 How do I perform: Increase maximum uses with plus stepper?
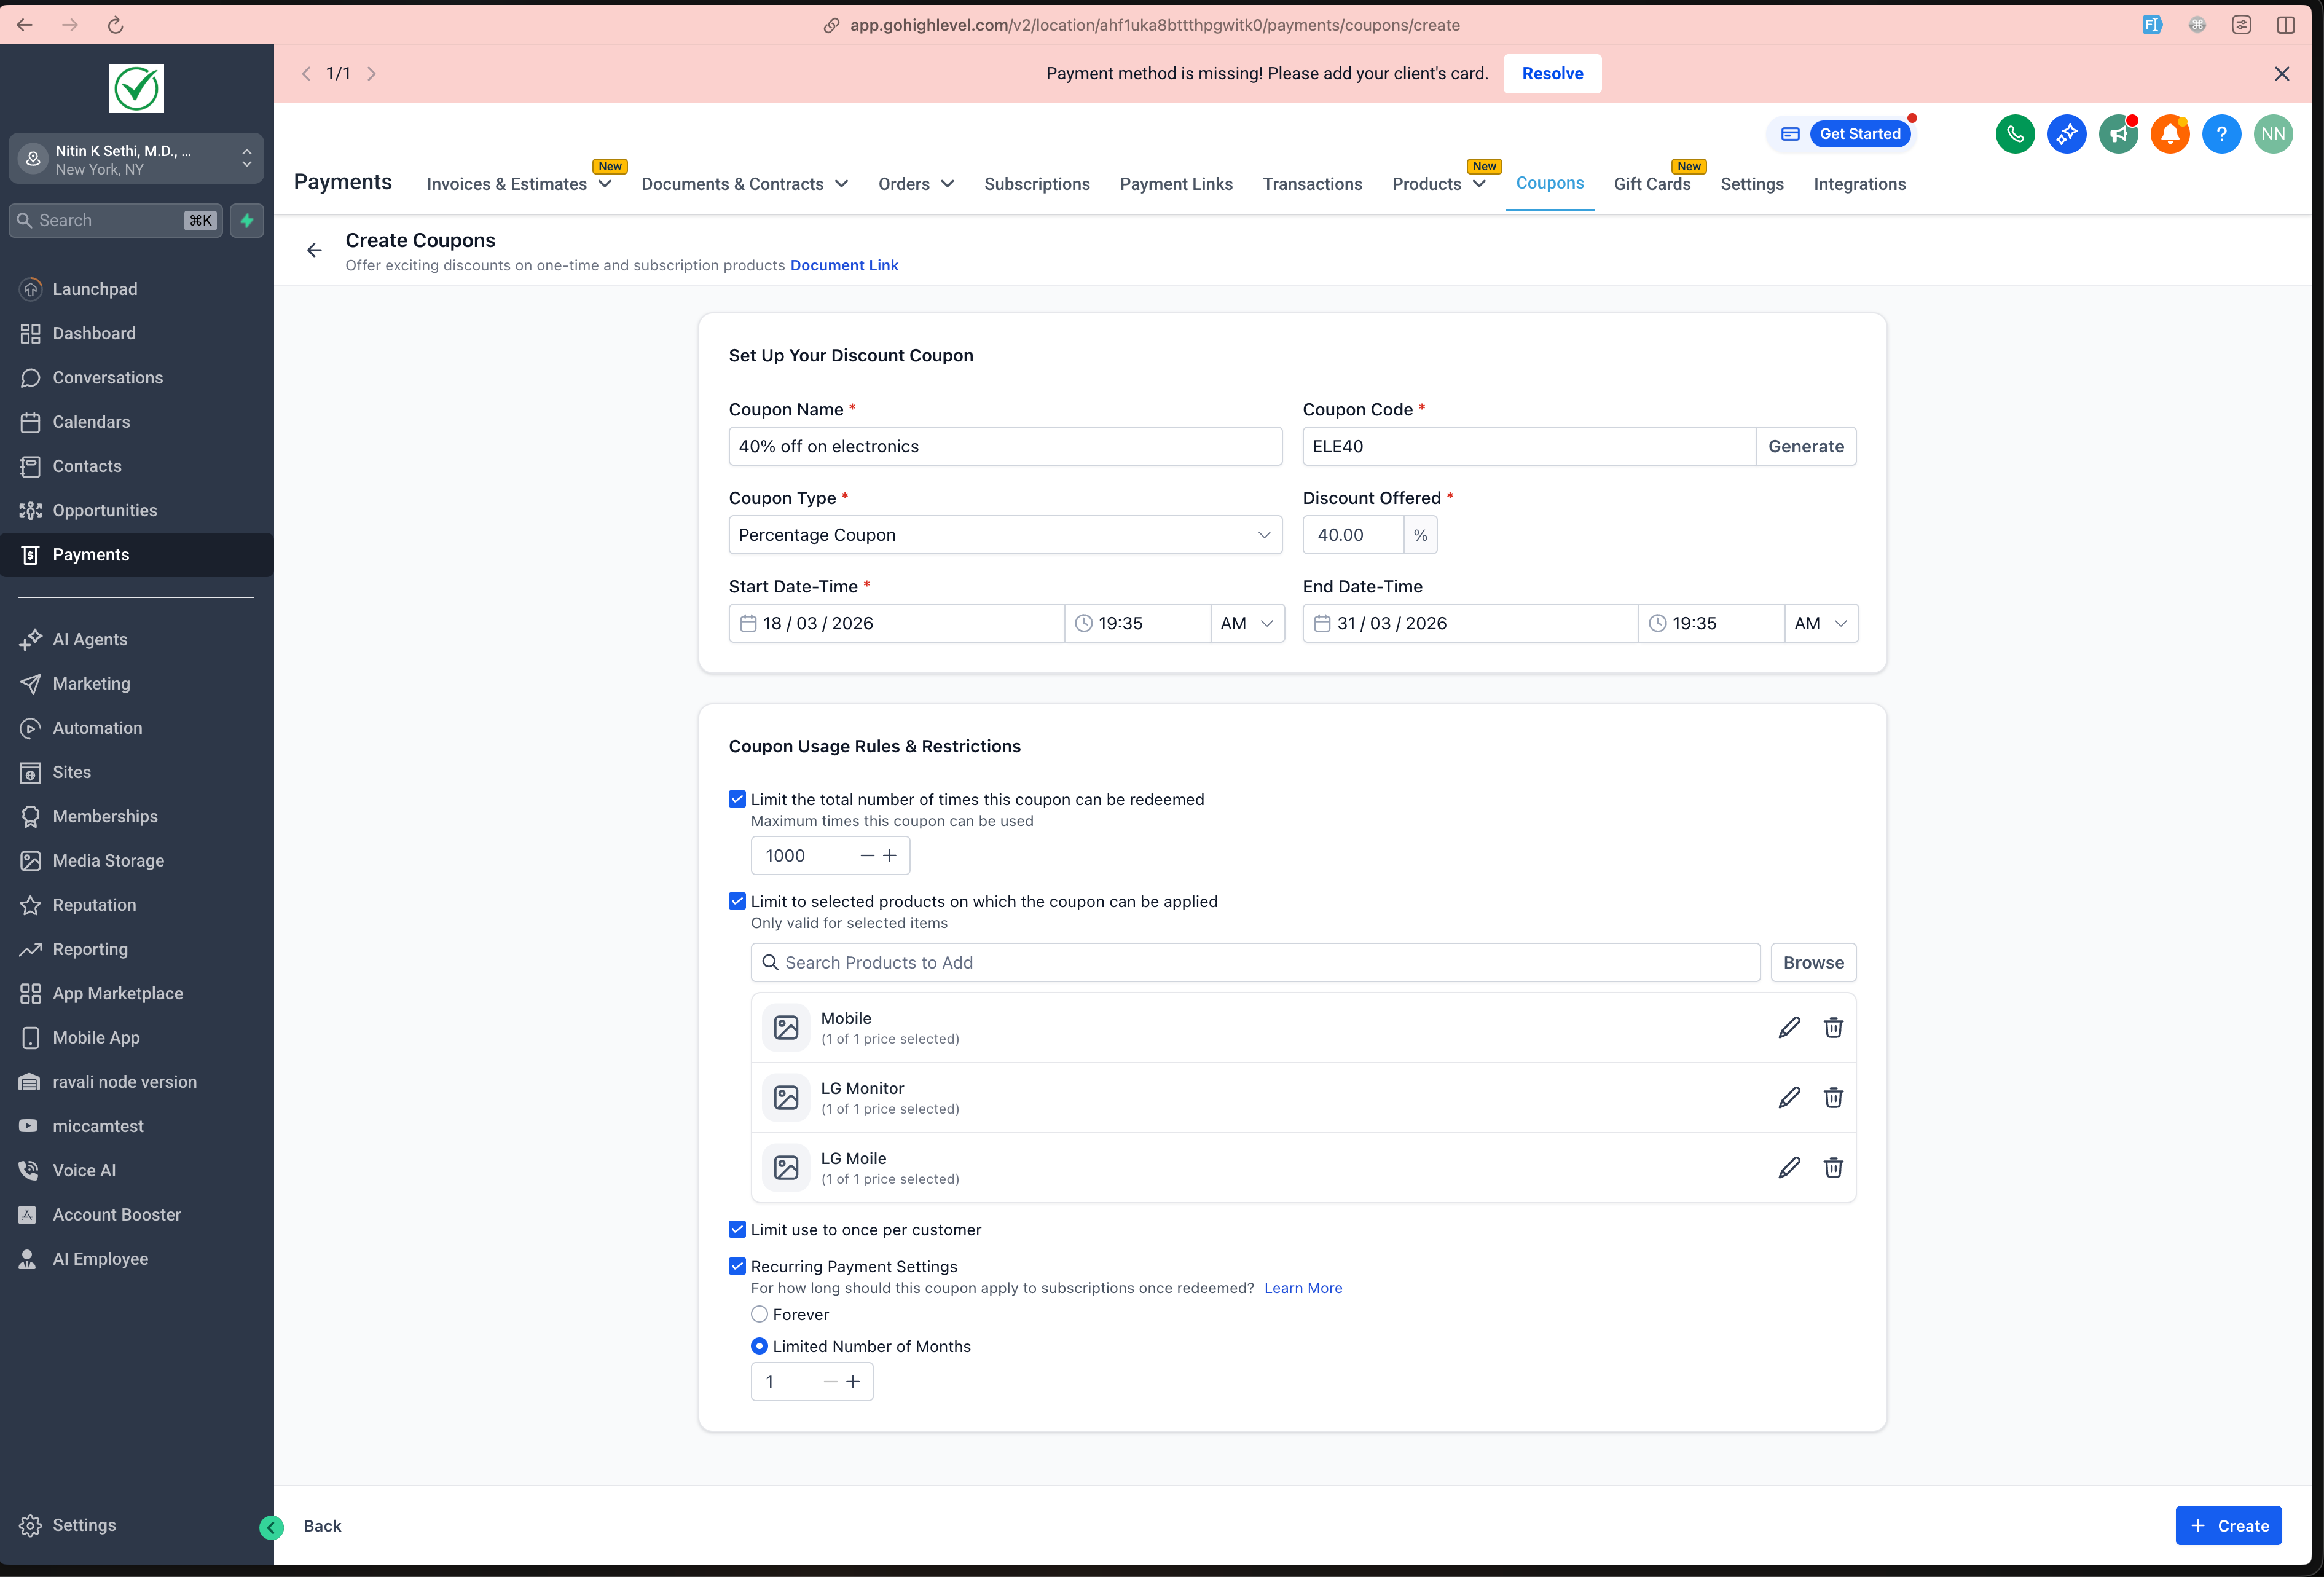(x=890, y=855)
